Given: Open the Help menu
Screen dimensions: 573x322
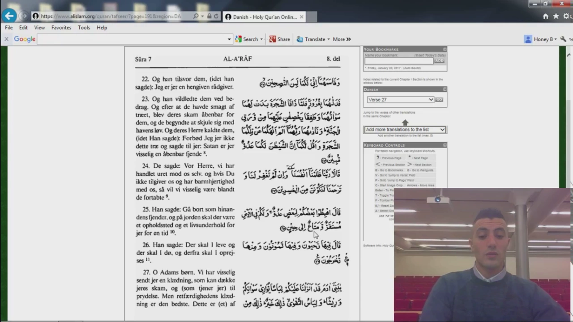Looking at the screenshot, I should pyautogui.click(x=102, y=28).
